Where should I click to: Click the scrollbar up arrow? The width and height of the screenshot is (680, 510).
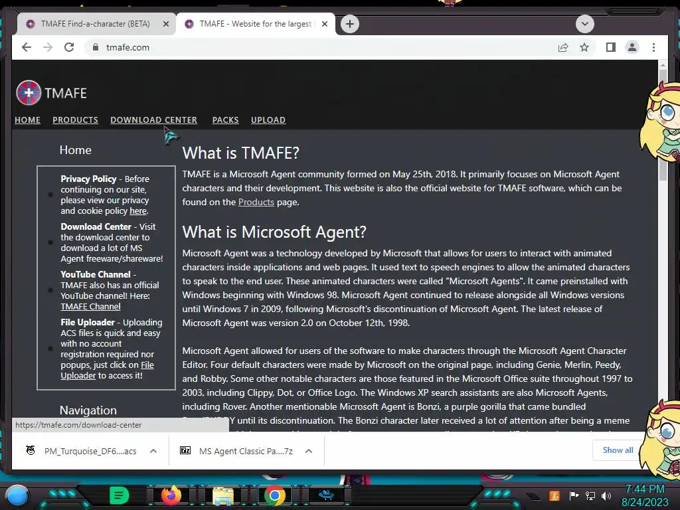tap(663, 66)
